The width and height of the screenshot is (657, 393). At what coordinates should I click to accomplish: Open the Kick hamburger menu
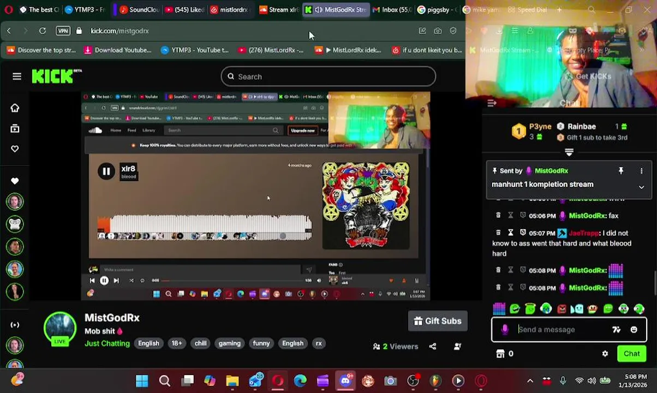pos(17,76)
